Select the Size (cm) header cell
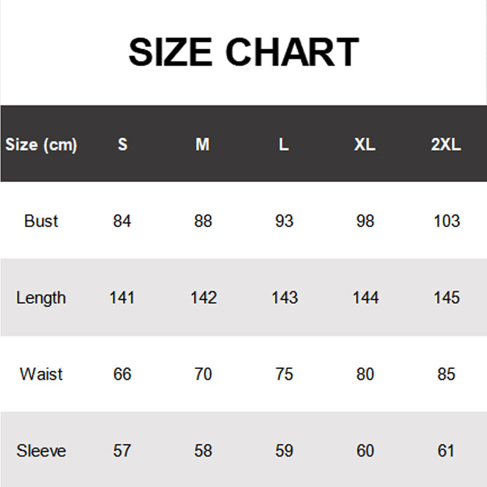Viewport: 487px width, 487px height. (41, 144)
